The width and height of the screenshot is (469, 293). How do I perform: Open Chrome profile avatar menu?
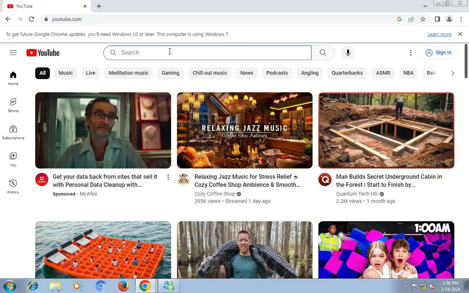click(449, 19)
